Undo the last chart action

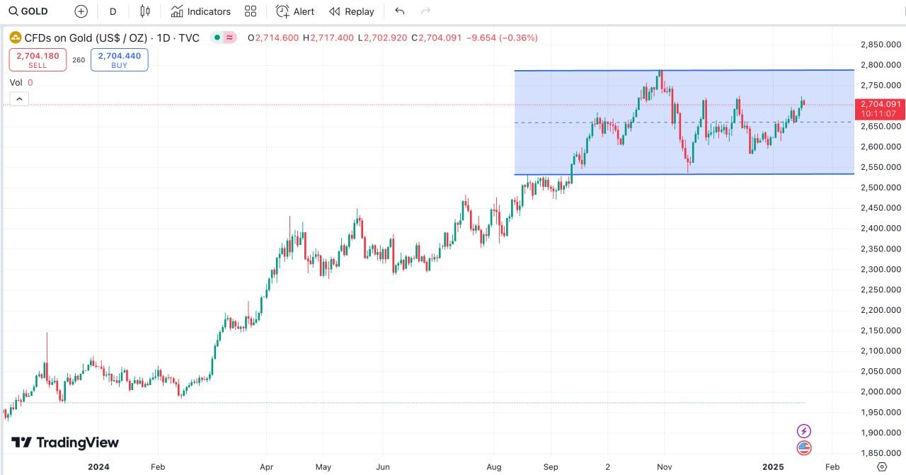[x=400, y=11]
